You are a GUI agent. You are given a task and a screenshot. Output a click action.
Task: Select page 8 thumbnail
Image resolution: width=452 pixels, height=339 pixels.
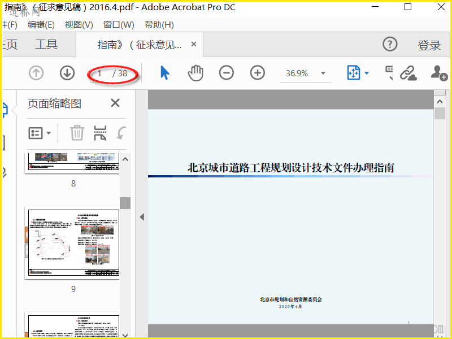click(x=73, y=163)
